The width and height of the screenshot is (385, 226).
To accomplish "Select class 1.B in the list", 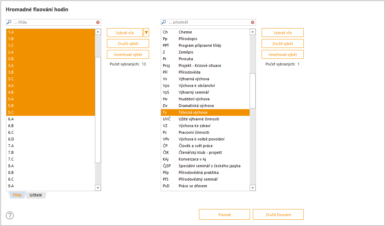I will (x=51, y=39).
